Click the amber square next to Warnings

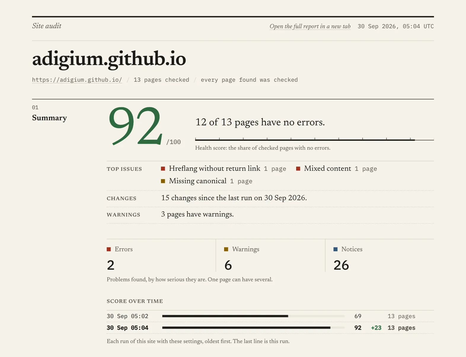pos(226,249)
